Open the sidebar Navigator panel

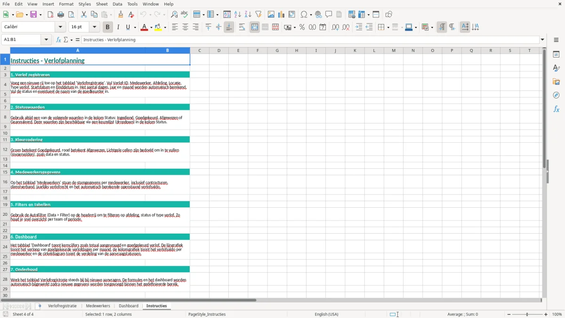[556, 95]
